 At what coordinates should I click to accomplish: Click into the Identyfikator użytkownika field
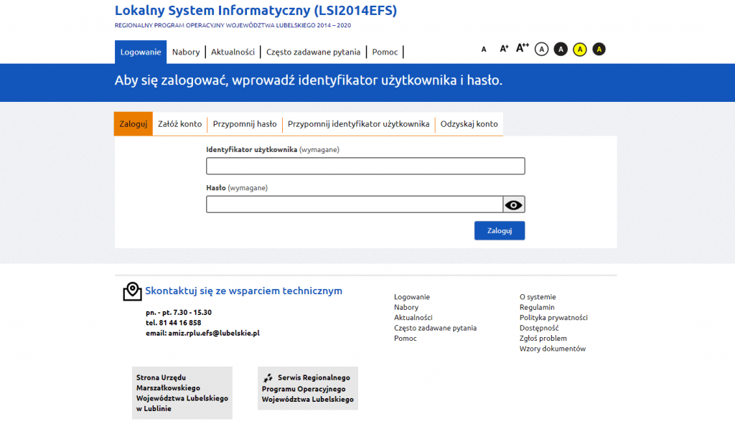365,166
